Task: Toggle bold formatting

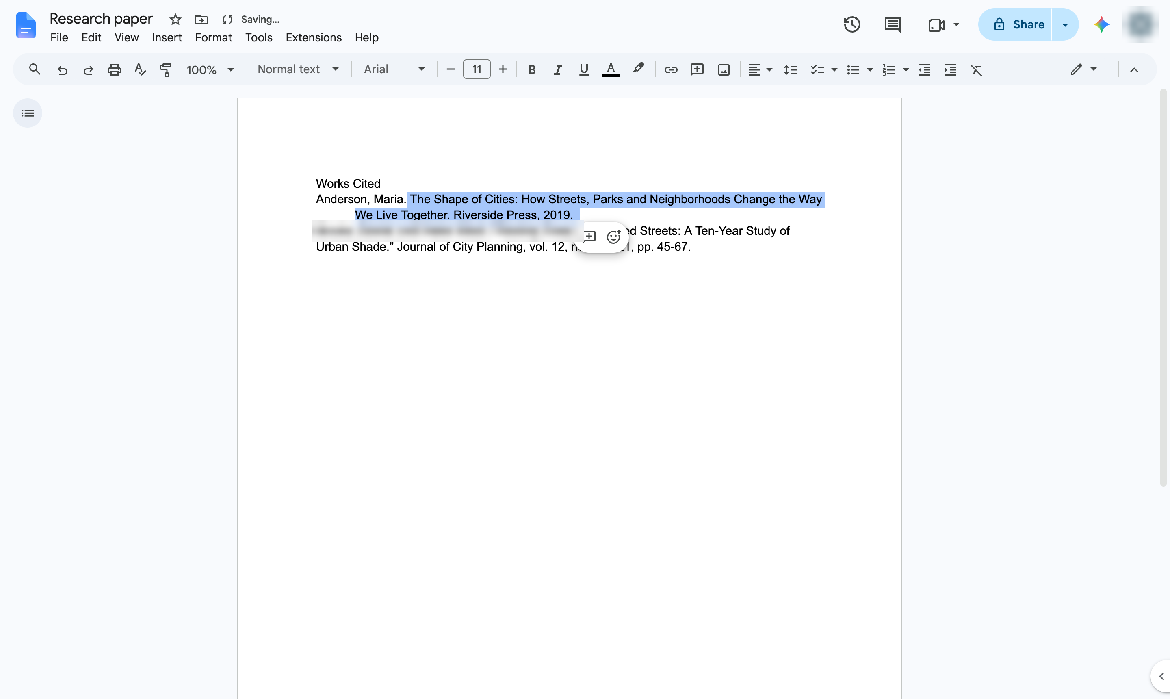Action: click(x=531, y=70)
